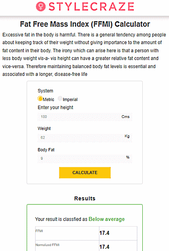The image size is (169, 251).
Task: Select the Imperial radio button
Action: [60, 98]
